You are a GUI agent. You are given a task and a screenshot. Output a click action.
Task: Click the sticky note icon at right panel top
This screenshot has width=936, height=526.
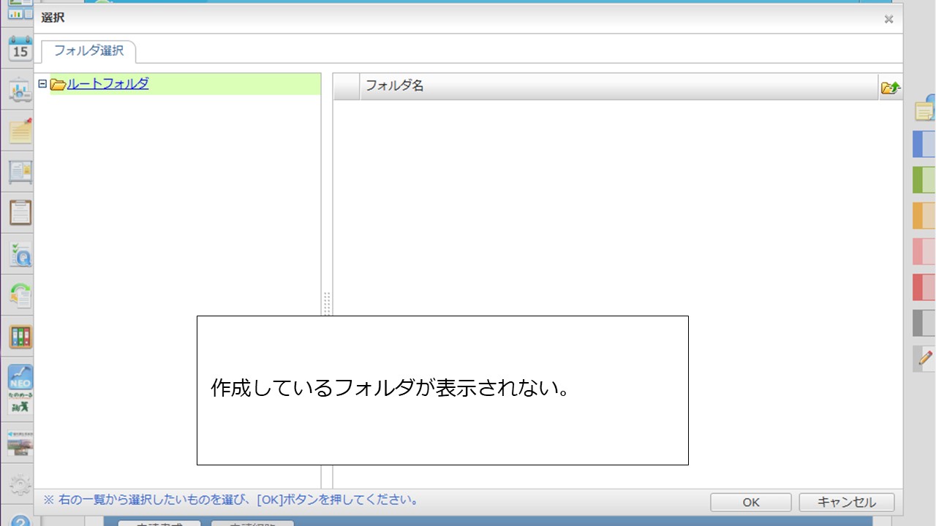click(923, 111)
